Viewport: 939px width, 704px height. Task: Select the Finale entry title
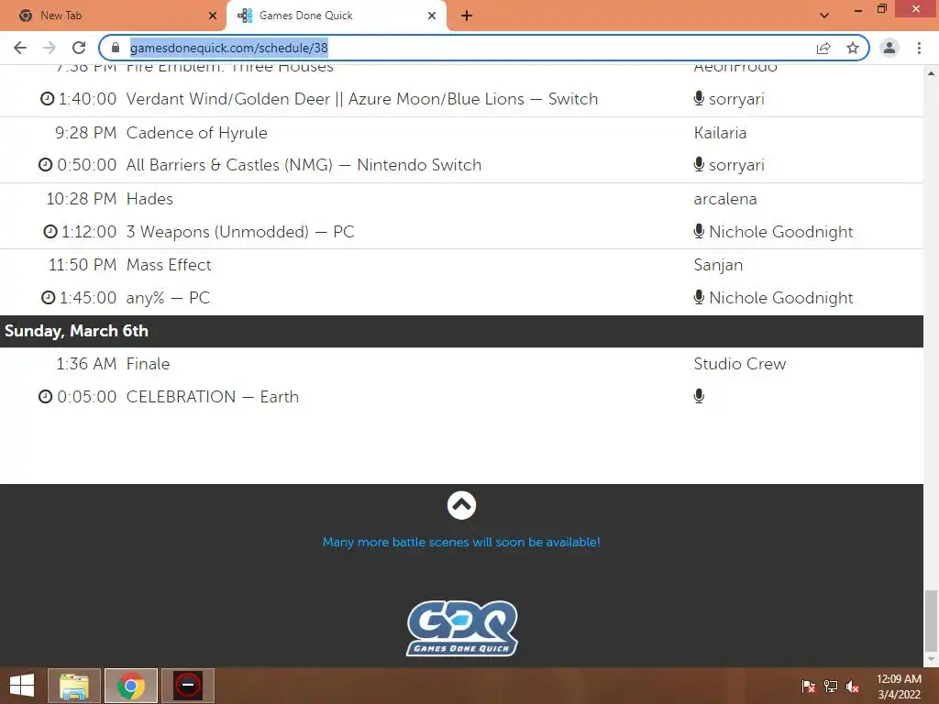pyautogui.click(x=148, y=364)
